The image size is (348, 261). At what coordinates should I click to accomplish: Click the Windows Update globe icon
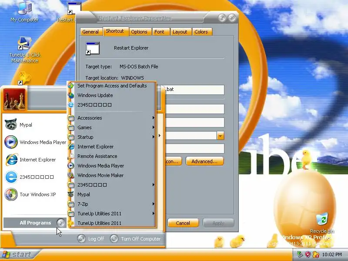click(71, 95)
